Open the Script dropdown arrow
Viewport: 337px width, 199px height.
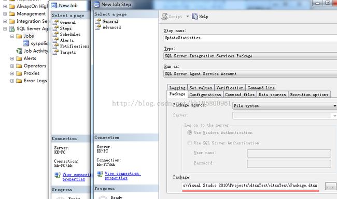(x=187, y=16)
